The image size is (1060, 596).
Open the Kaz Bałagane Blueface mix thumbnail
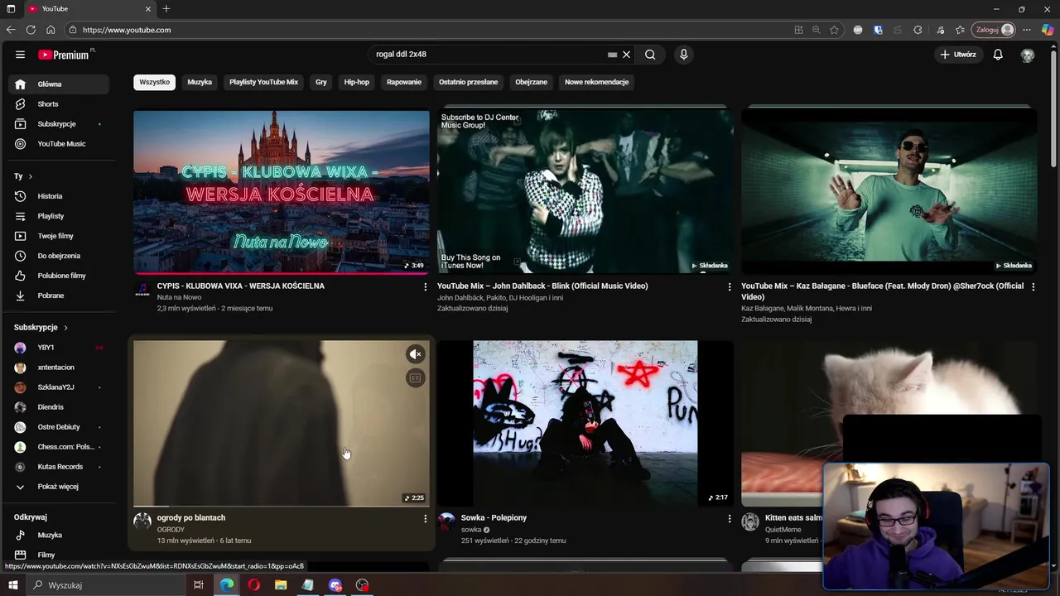889,191
